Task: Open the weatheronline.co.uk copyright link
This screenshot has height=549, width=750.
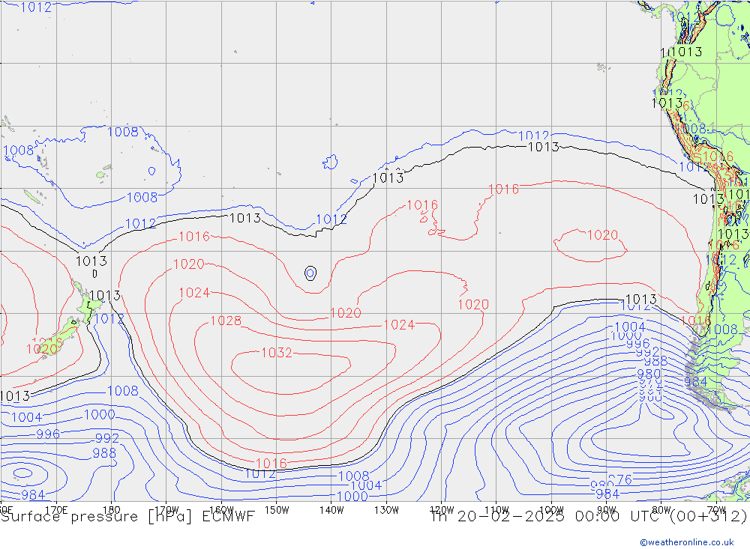Action: (x=687, y=542)
